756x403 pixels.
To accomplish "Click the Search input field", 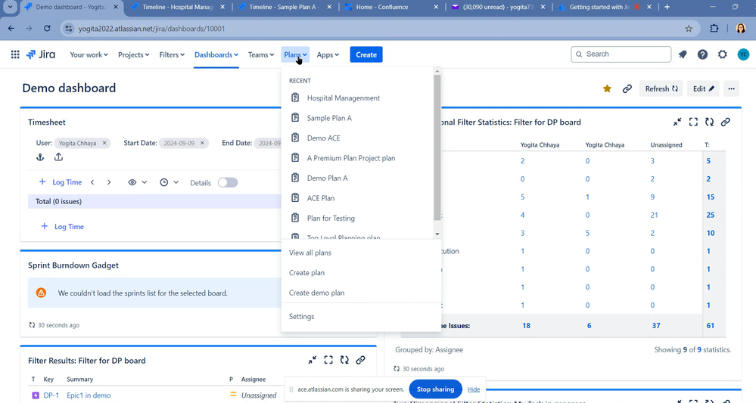I will [621, 54].
